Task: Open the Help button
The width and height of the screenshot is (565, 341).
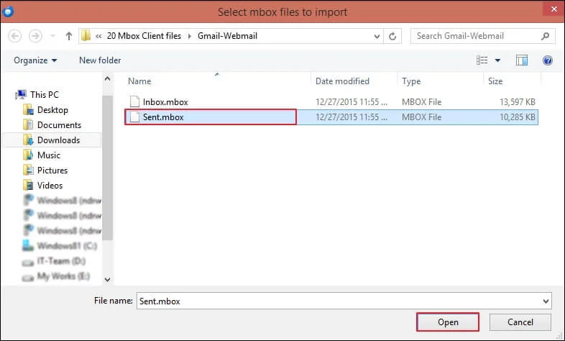Action: 547,60
